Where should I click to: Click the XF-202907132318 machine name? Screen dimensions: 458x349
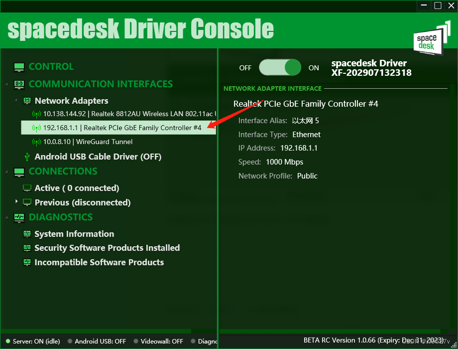pos(371,73)
